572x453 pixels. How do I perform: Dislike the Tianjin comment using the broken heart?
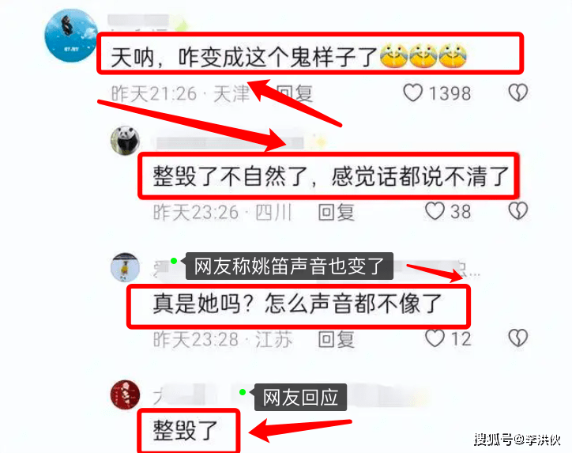[518, 92]
